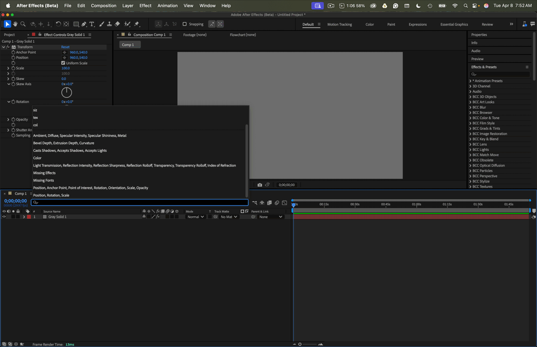Expand the Skew property
Image resolution: width=537 pixels, height=347 pixels.
coord(8,79)
